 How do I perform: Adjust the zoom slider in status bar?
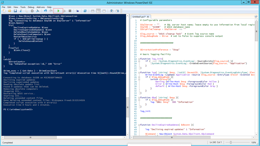[231, 142]
